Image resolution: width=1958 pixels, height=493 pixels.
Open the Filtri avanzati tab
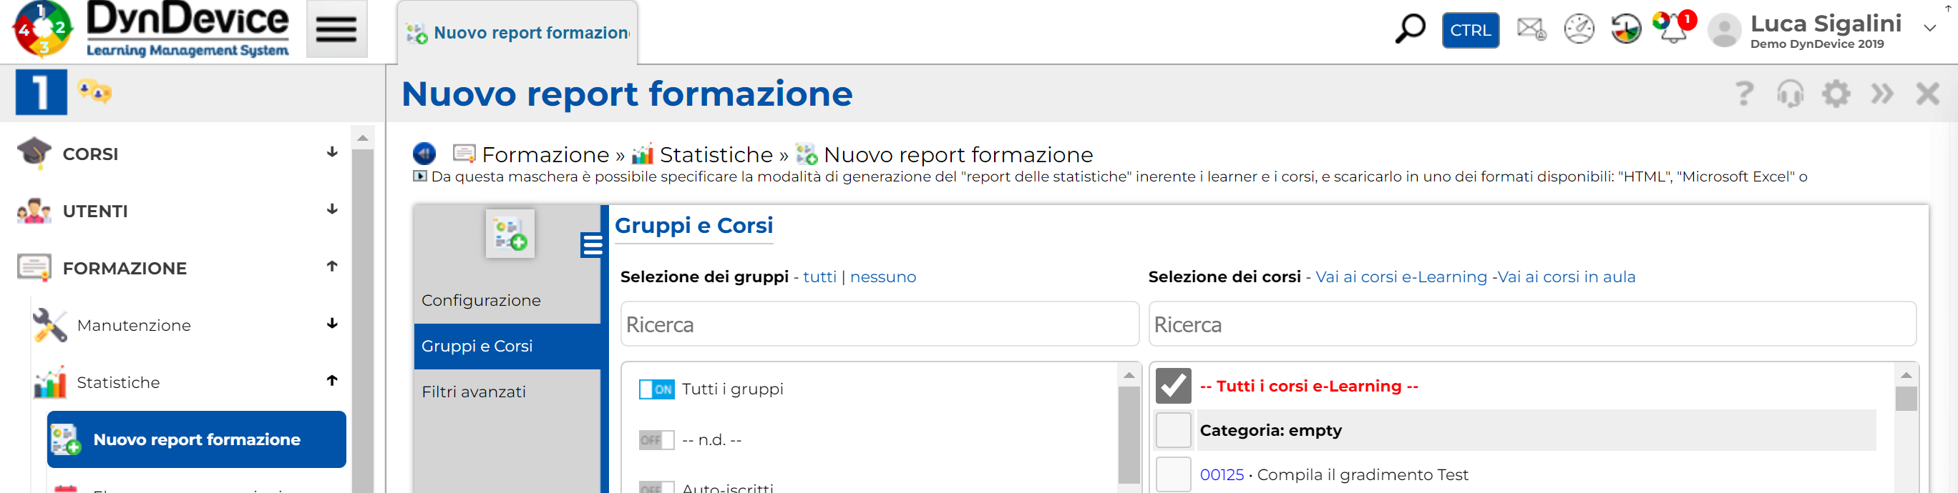point(474,392)
